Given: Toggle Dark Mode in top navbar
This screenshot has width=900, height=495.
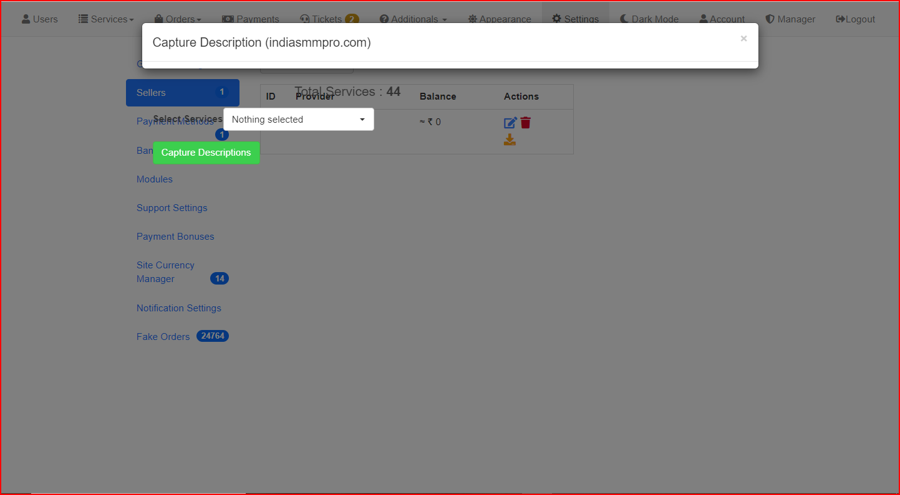Looking at the screenshot, I should pyautogui.click(x=649, y=19).
